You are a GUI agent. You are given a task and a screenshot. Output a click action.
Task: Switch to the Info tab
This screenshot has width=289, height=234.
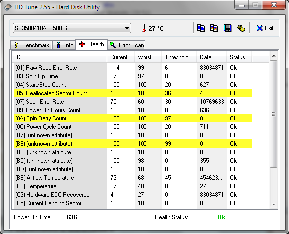(64, 45)
